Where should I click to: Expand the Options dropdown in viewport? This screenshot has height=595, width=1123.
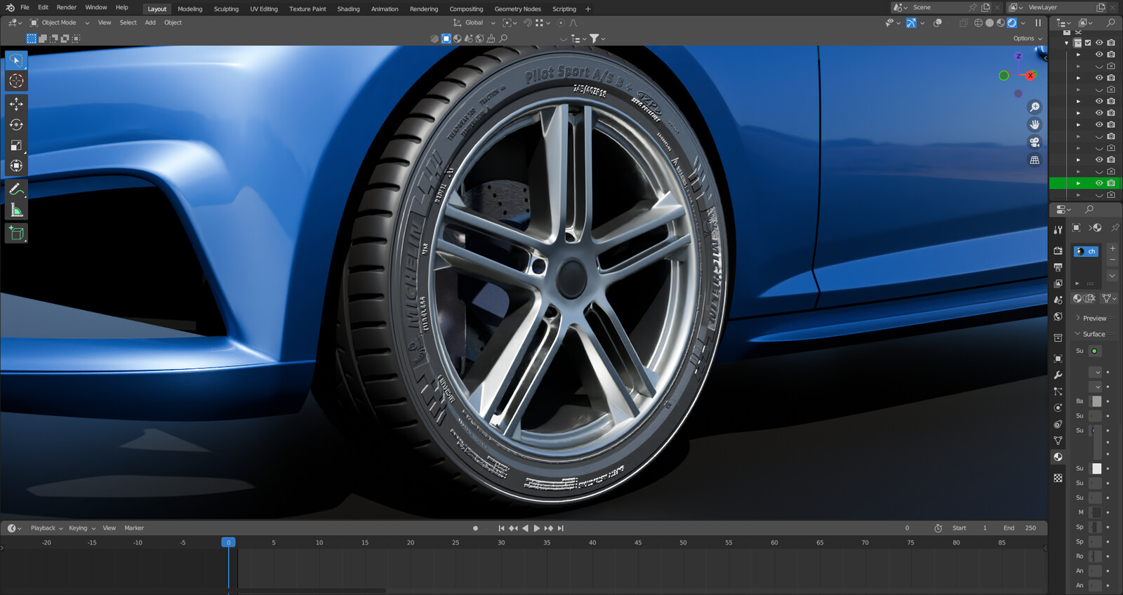(x=1028, y=39)
